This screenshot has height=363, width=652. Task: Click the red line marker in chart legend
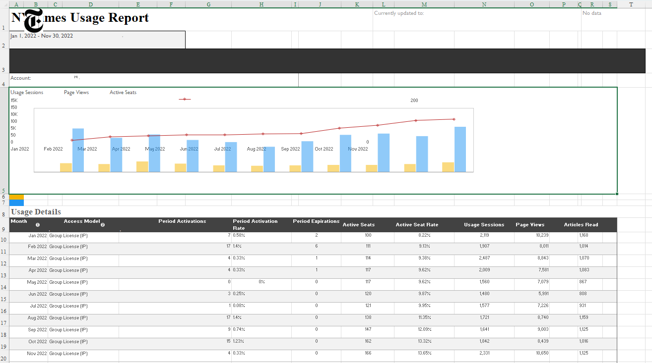185,99
